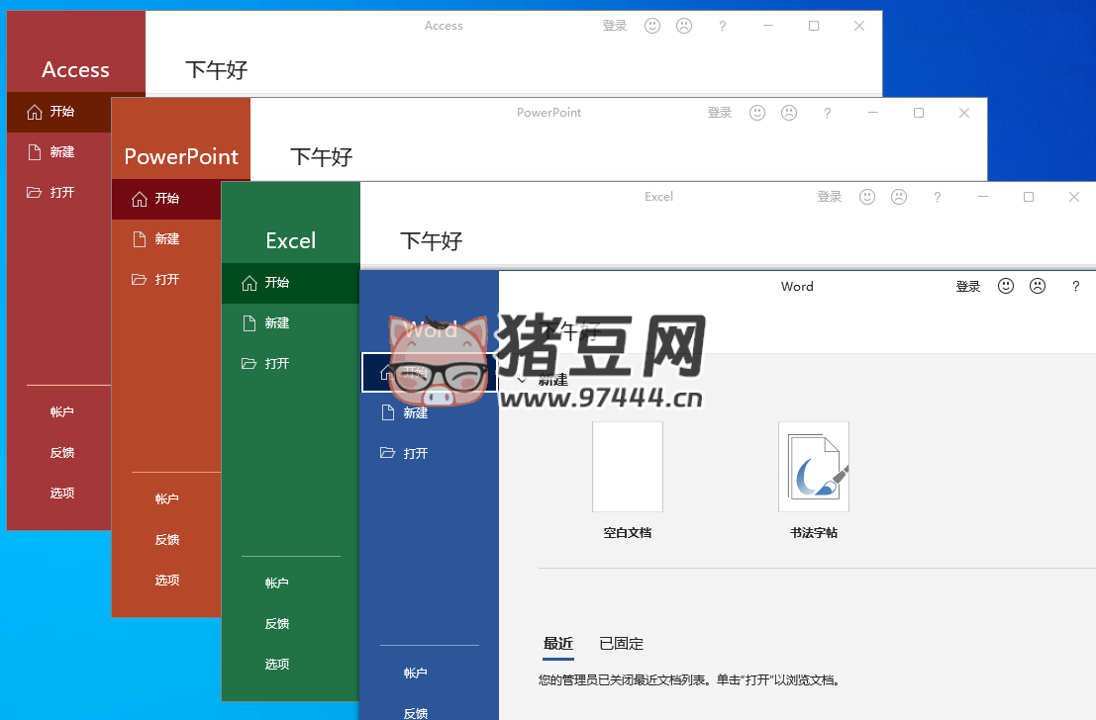
Task: Click the smiley feedback icon in Word
Action: (x=1006, y=286)
